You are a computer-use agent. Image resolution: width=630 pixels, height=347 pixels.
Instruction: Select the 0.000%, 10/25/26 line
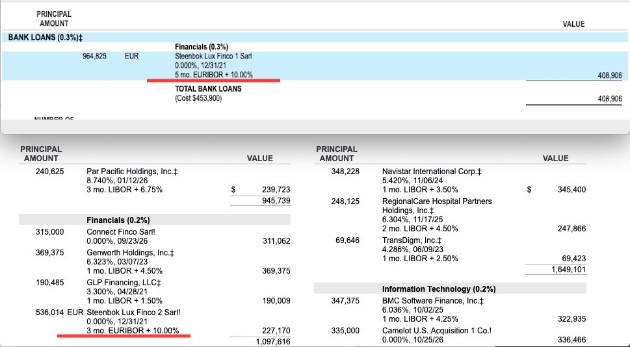[x=413, y=339]
